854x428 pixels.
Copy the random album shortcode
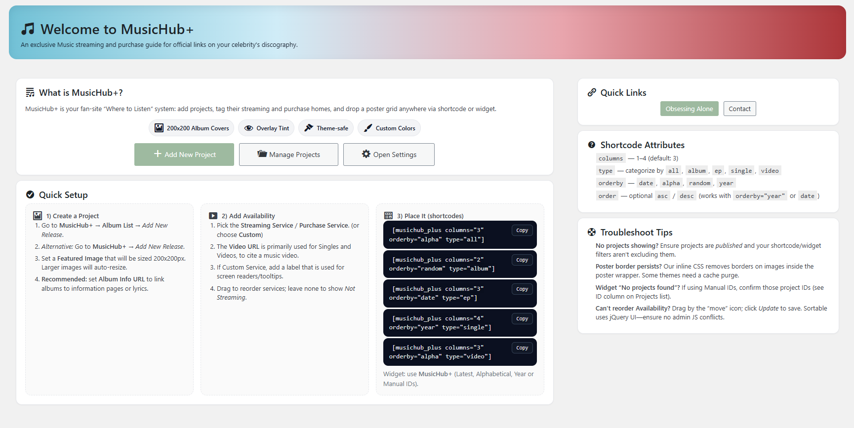tap(522, 260)
